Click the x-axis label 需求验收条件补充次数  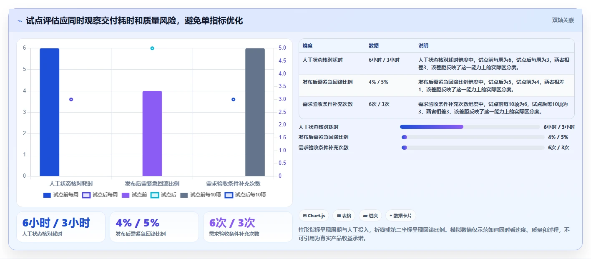(x=234, y=184)
